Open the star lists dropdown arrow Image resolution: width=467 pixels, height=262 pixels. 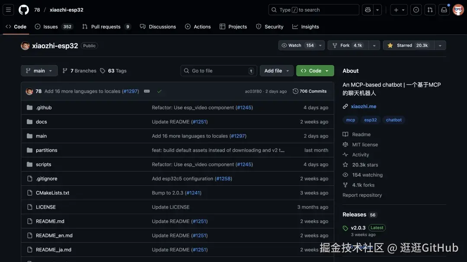[x=440, y=45]
